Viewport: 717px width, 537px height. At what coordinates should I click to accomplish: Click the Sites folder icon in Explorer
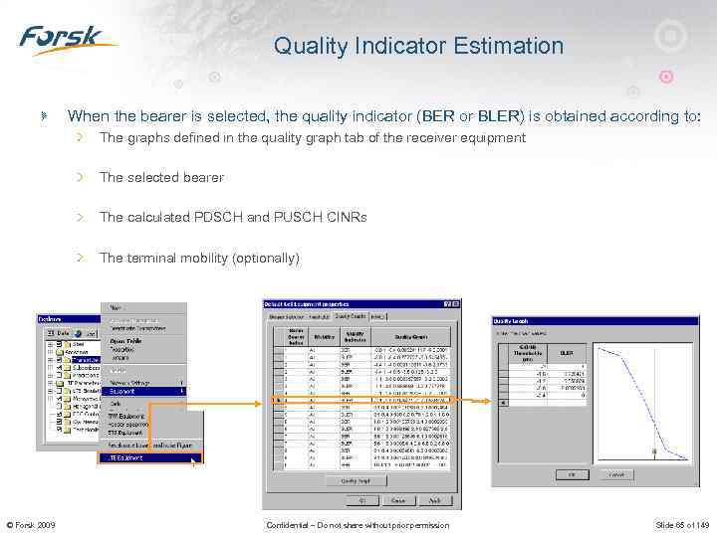[67, 344]
